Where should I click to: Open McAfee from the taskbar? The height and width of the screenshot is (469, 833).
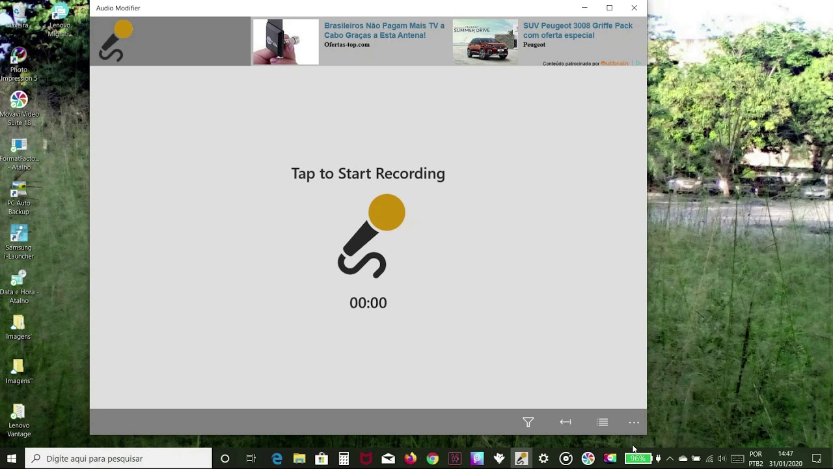tap(366, 459)
